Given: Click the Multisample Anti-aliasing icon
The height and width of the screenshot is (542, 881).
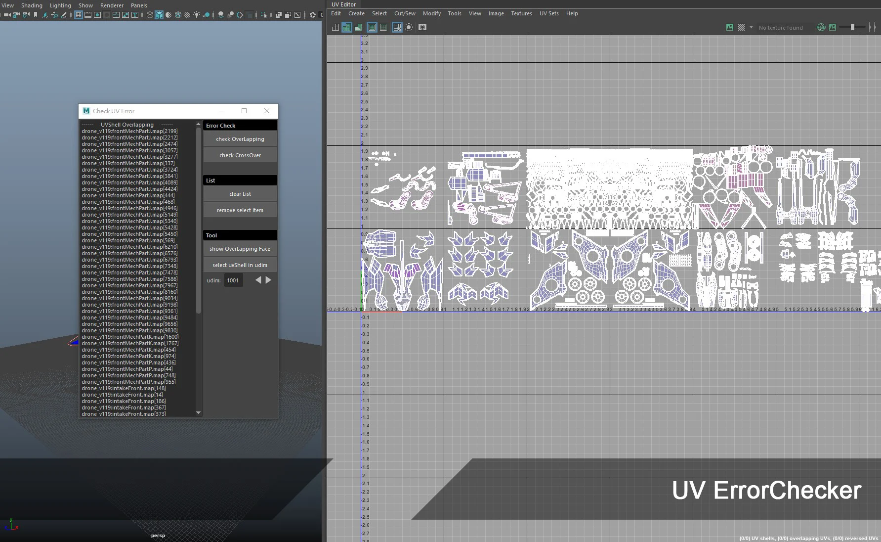Looking at the screenshot, I should pos(240,15).
